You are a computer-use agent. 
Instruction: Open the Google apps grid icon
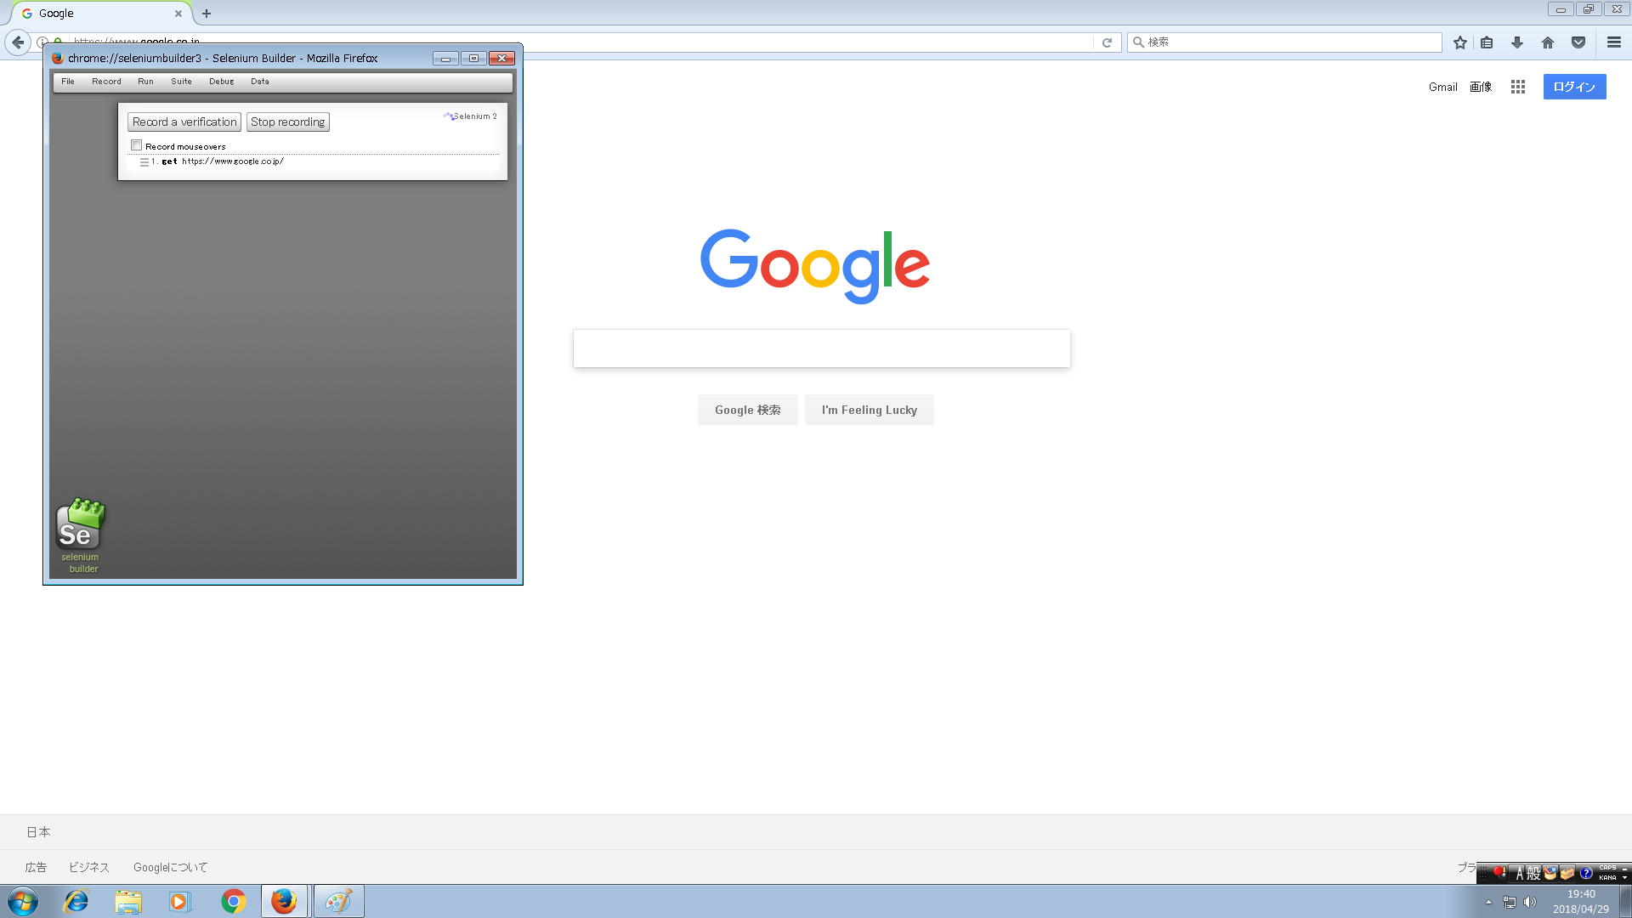pos(1518,87)
